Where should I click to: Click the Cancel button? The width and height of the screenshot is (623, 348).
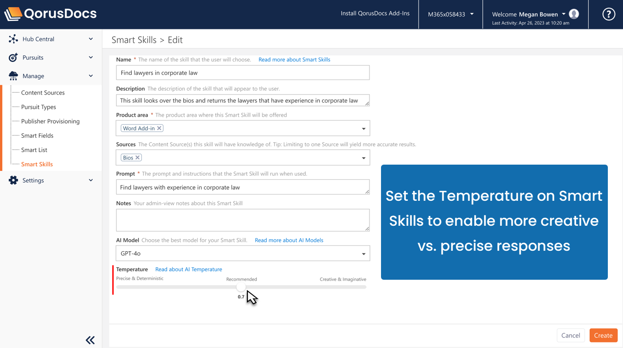pyautogui.click(x=570, y=336)
